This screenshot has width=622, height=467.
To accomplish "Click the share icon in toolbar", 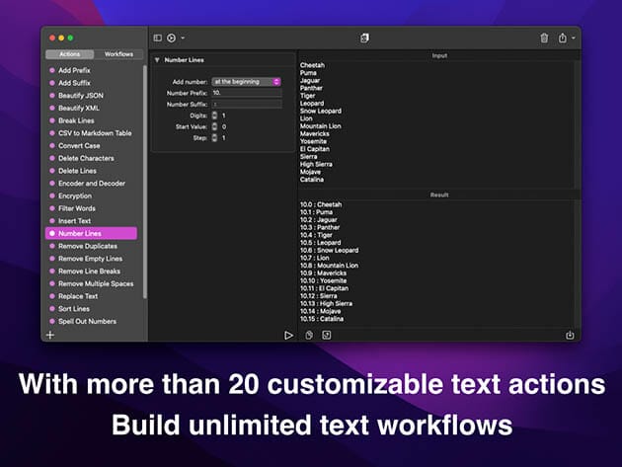I will point(562,38).
